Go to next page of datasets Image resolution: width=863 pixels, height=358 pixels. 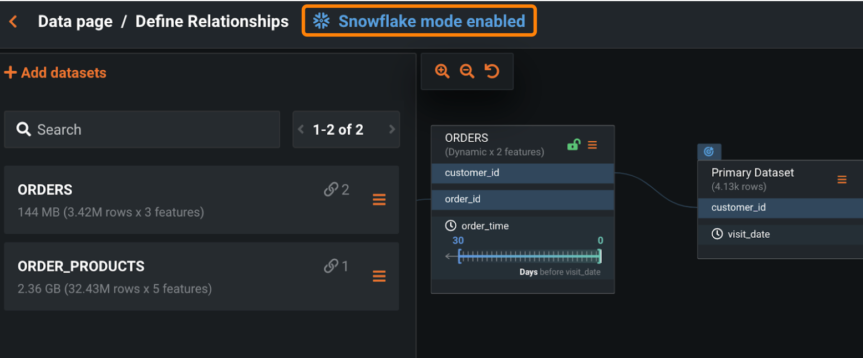tap(392, 130)
